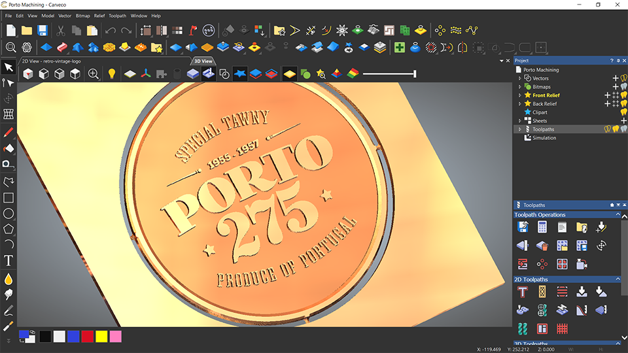The image size is (628, 353).
Task: Open the Text engraving toolpath icon
Action: [523, 292]
